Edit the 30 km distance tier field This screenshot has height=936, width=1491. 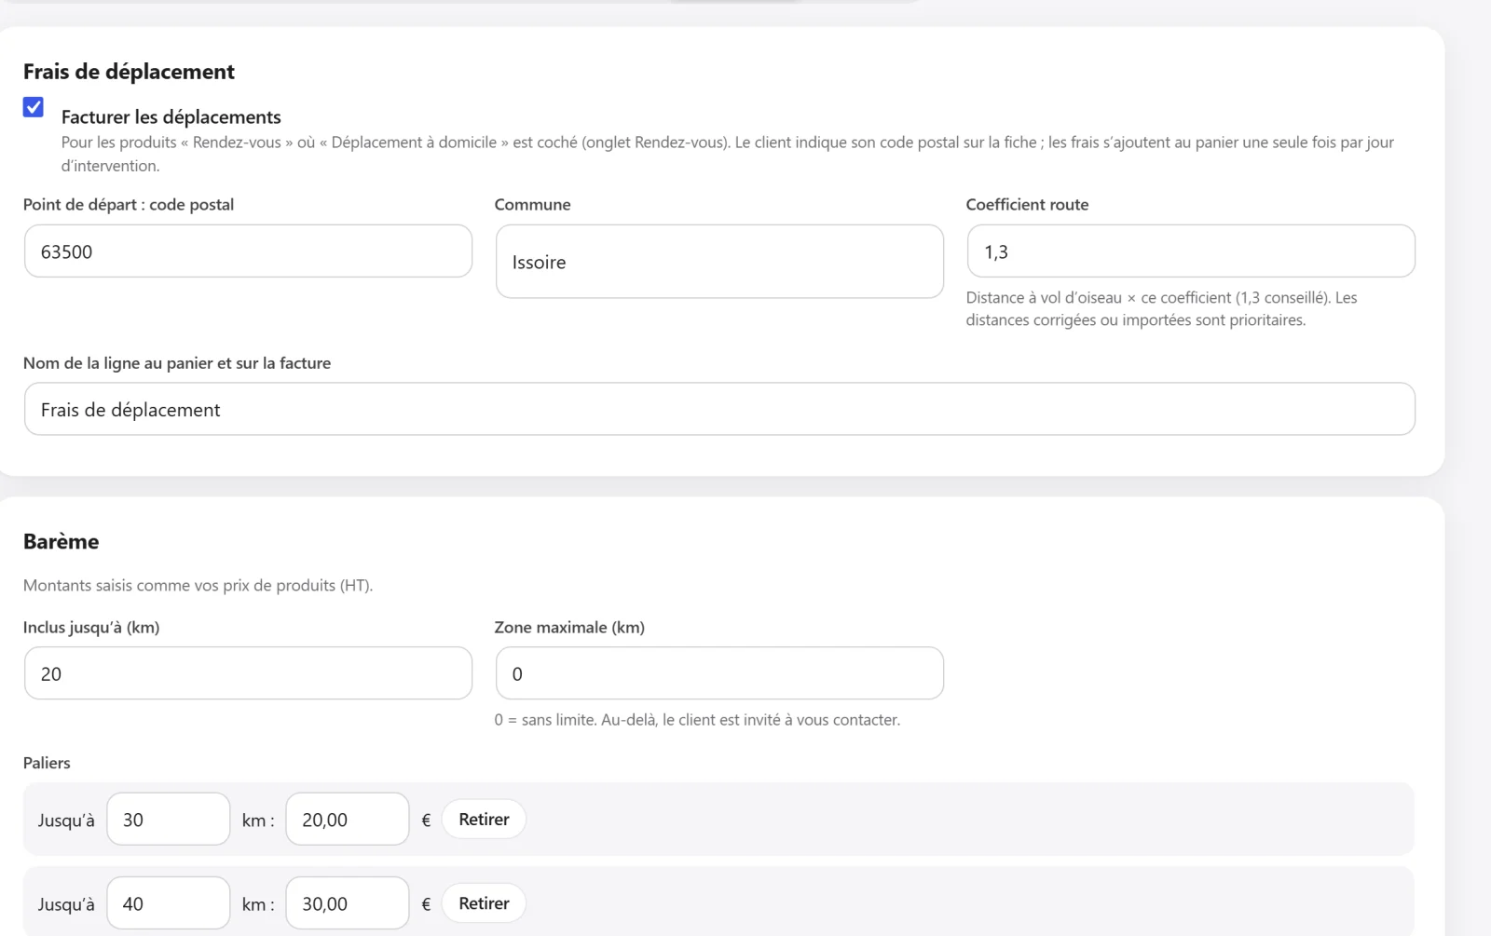point(169,820)
